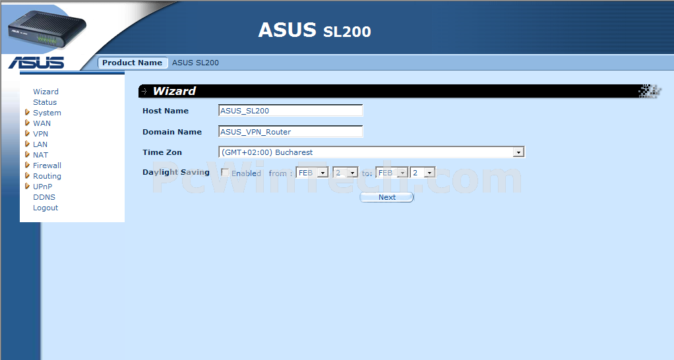Open the System section link
The image size is (674, 360).
[47, 113]
